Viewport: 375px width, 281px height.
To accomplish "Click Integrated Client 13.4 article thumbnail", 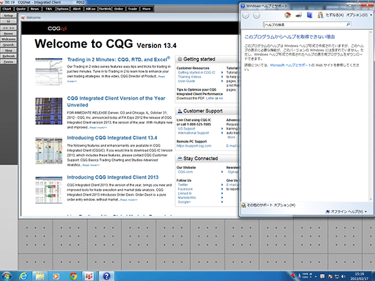I will pos(49,151).
